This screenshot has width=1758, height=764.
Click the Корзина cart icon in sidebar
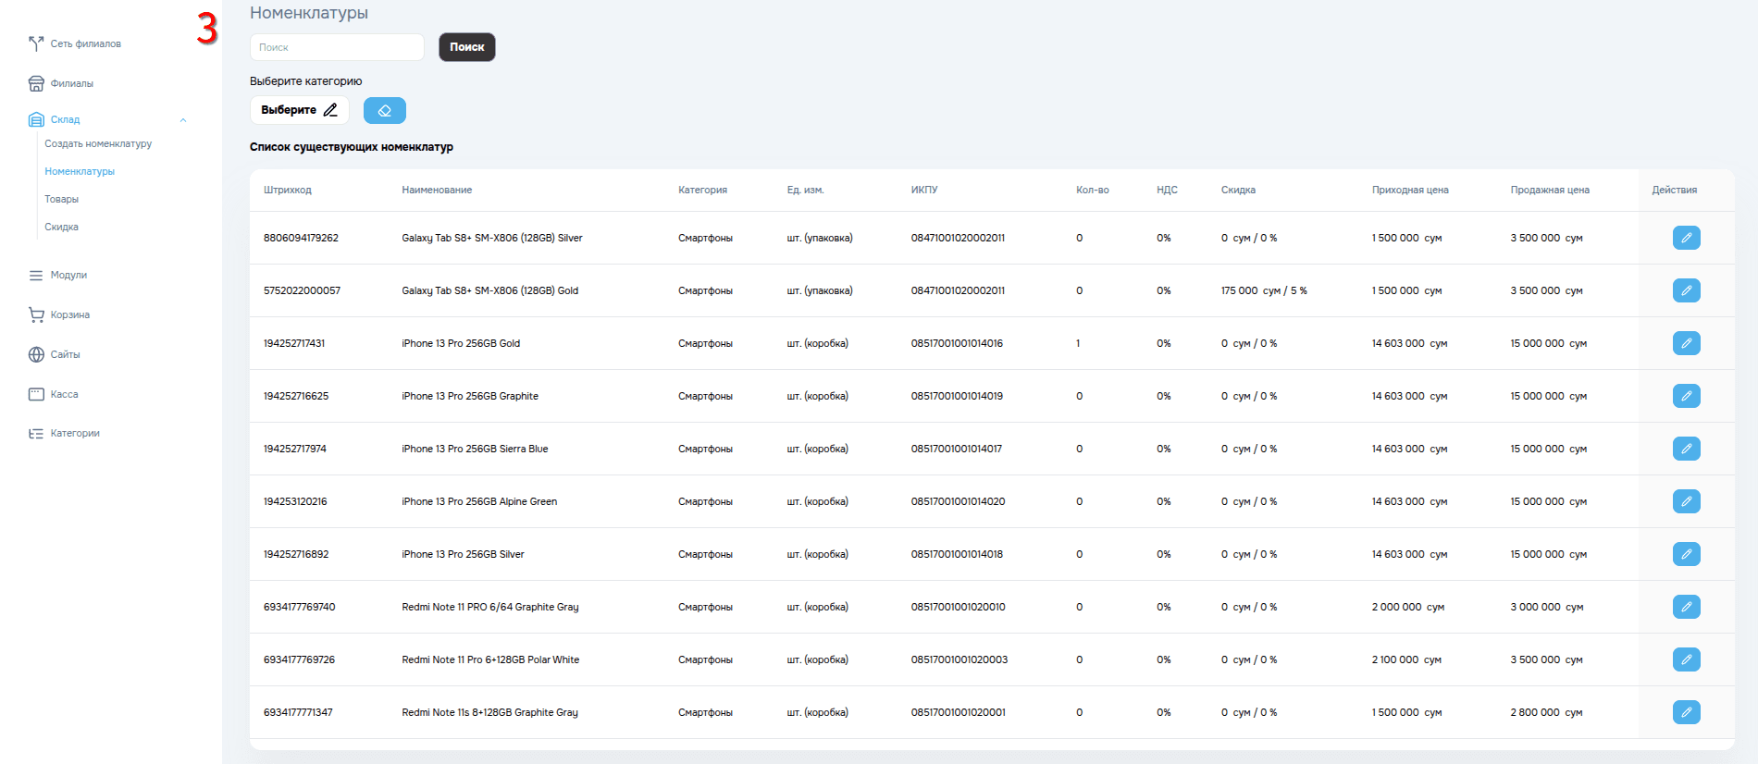coord(36,314)
